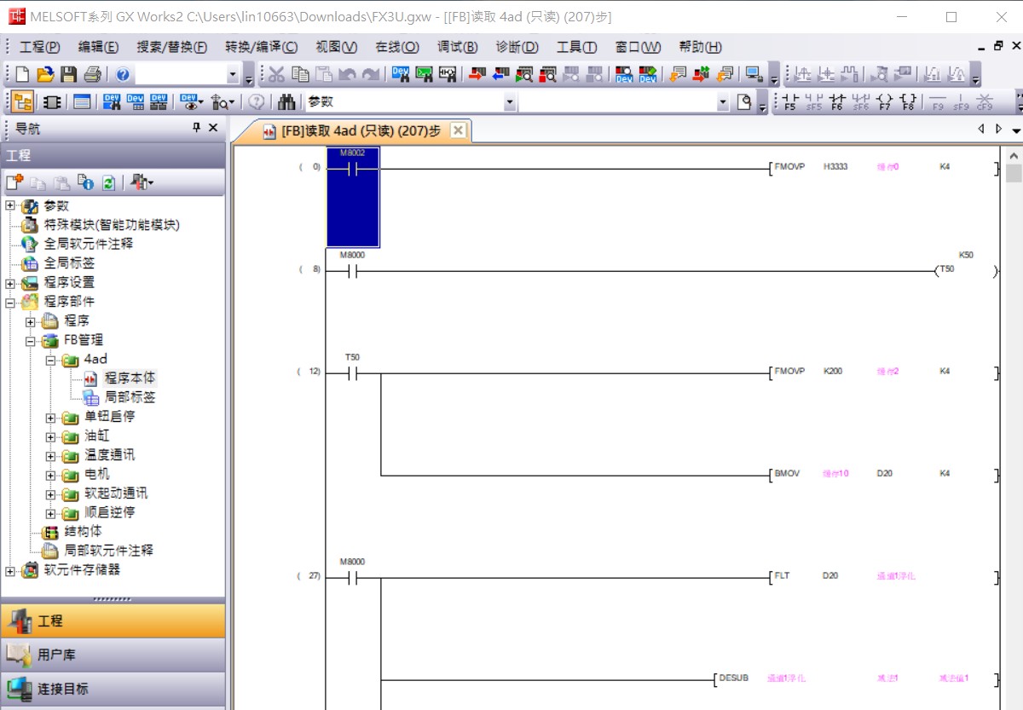Insert normally open contact F5
1023x710 pixels.
tap(790, 102)
